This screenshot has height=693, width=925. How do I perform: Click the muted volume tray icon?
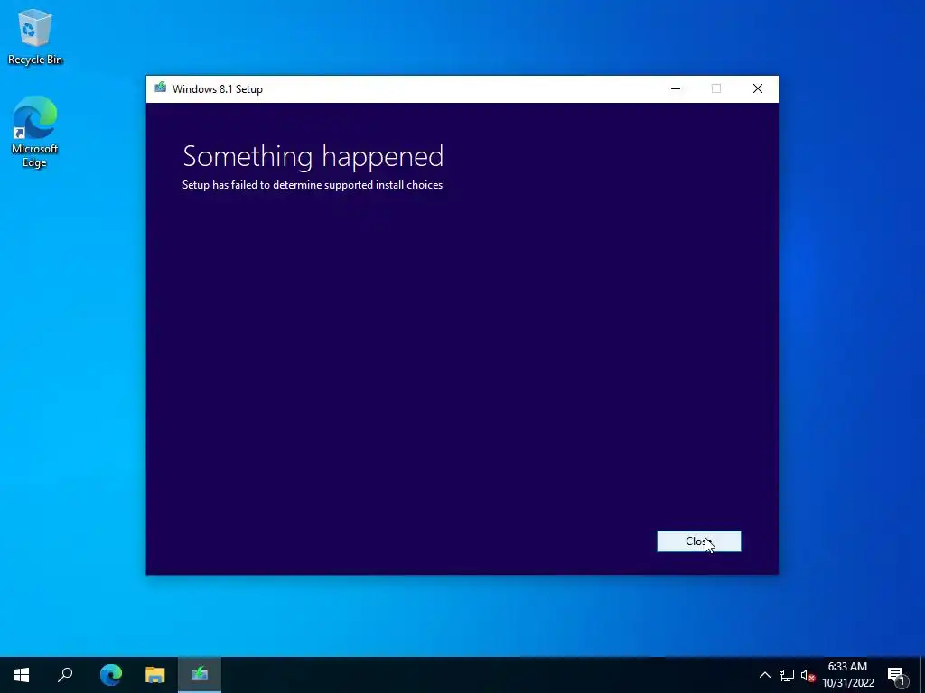[808, 675]
